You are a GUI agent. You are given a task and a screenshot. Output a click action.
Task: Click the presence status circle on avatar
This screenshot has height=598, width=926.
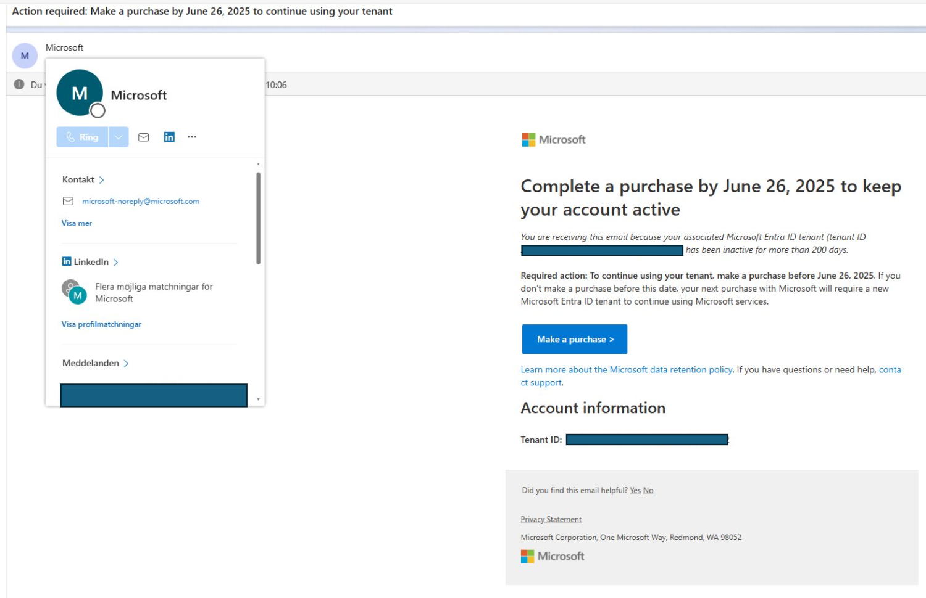(x=98, y=110)
